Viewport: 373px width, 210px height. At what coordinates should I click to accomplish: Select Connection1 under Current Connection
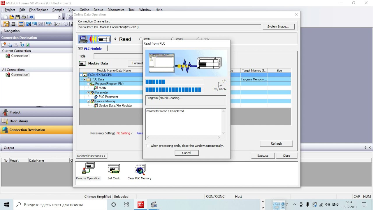click(20, 56)
